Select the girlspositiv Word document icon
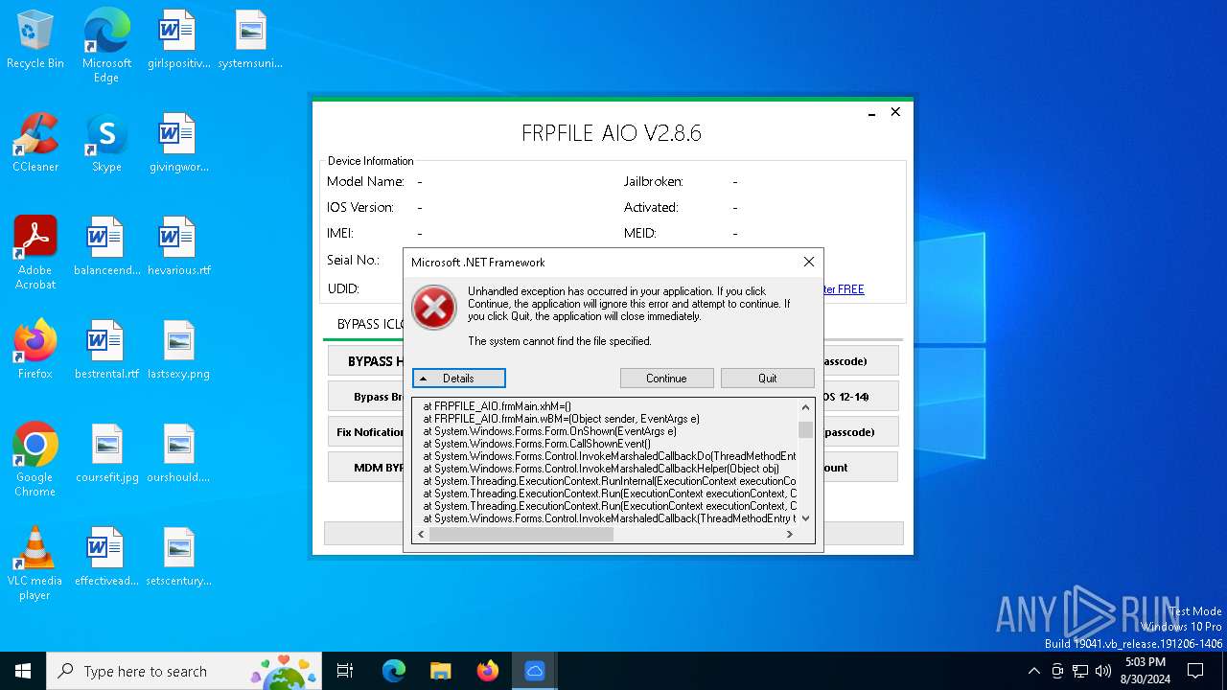Image resolution: width=1227 pixels, height=690 pixels. (178, 40)
